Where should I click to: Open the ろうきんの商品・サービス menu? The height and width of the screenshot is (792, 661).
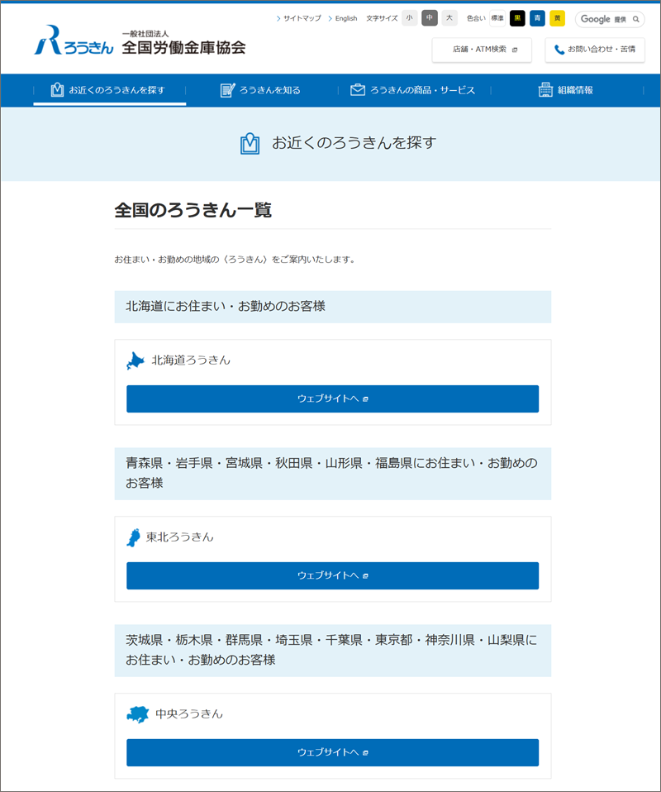pyautogui.click(x=412, y=90)
